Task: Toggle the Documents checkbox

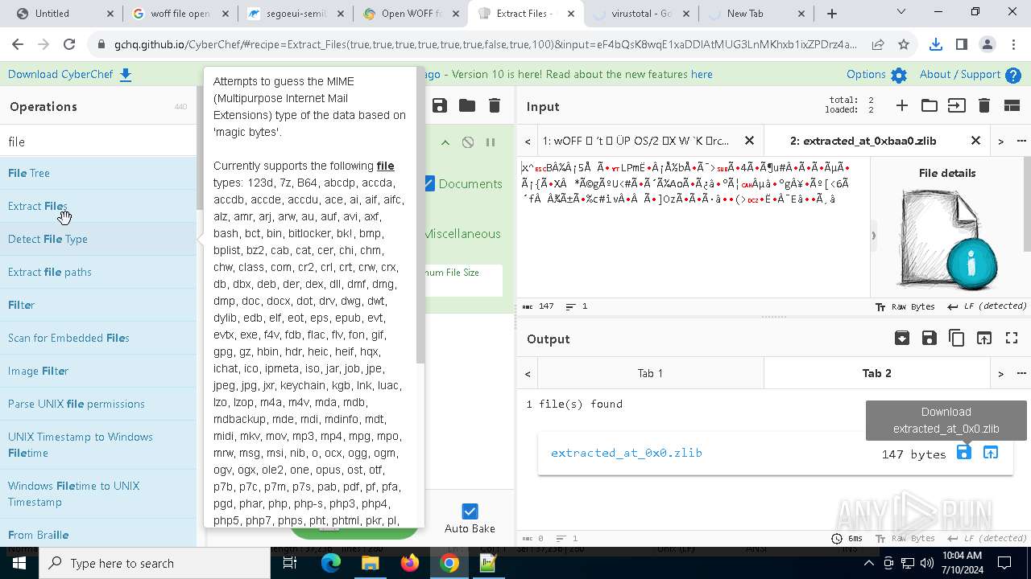Action: coord(429,183)
